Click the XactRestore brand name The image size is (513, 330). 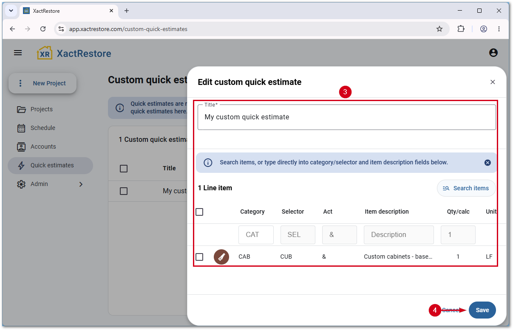(84, 54)
